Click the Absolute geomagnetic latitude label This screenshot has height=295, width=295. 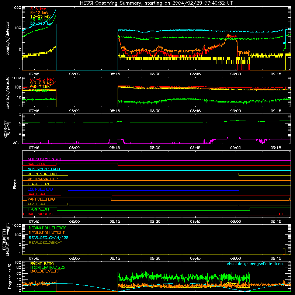[x=255, y=264]
